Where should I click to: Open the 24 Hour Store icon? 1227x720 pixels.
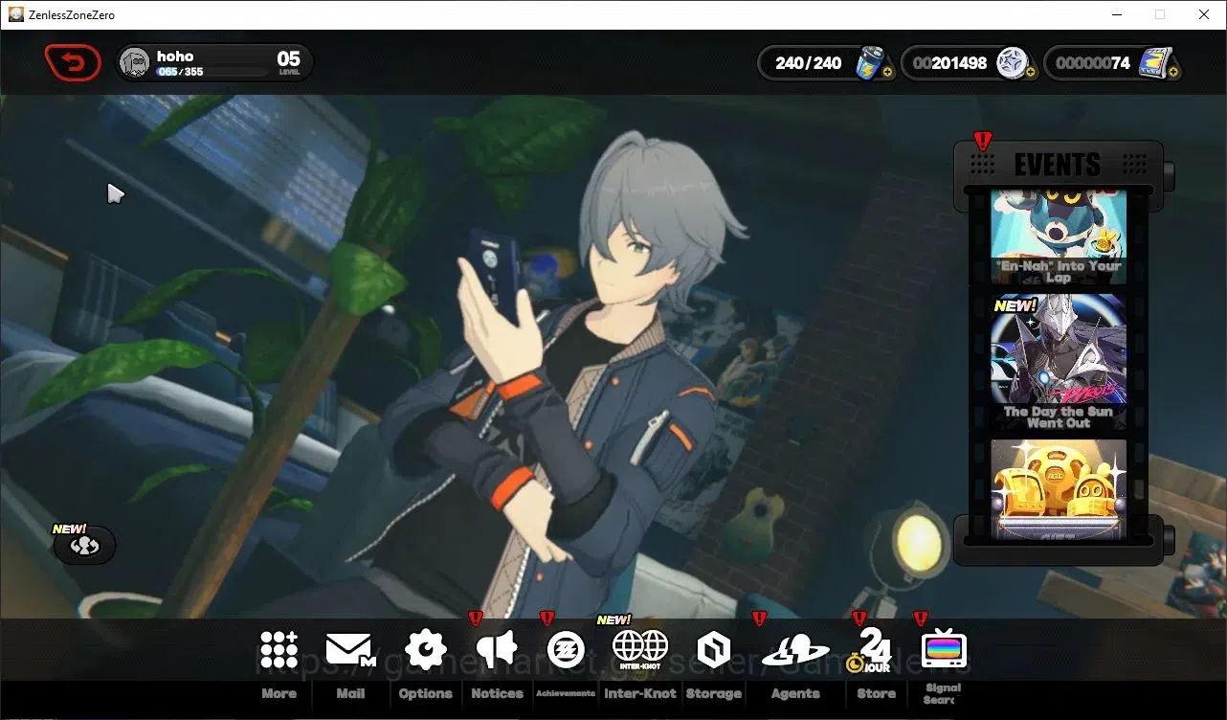point(872,650)
